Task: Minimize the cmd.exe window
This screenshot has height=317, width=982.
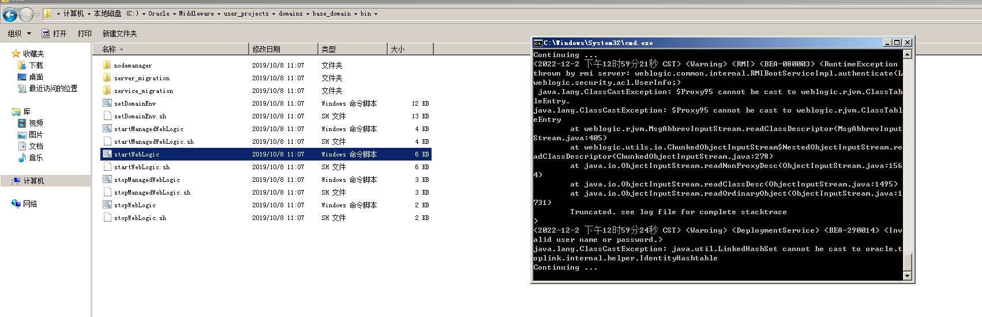Action: click(x=888, y=43)
